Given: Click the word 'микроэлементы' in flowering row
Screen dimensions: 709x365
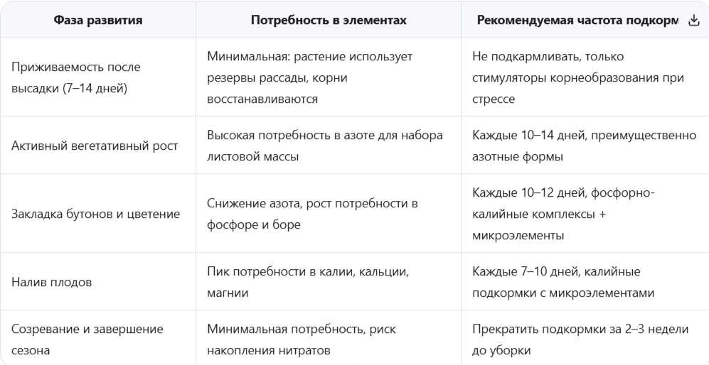Looking at the screenshot, I should coord(518,235).
